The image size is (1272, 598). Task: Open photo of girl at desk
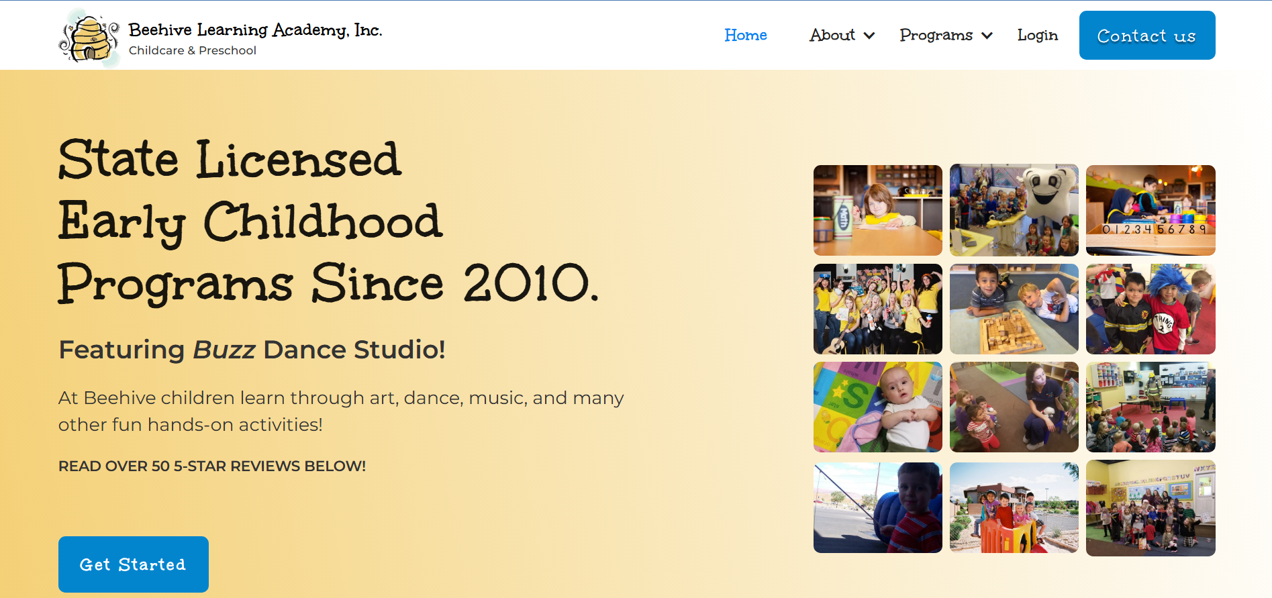point(878,210)
